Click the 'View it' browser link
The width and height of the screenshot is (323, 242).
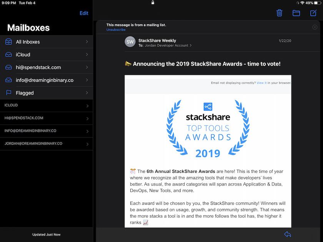(x=261, y=83)
